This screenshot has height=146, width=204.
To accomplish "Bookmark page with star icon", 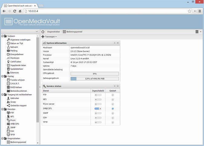I will 189,11.
